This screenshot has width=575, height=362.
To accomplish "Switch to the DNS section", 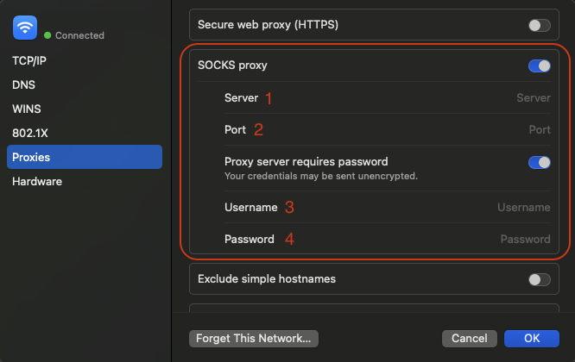I will (x=23, y=85).
